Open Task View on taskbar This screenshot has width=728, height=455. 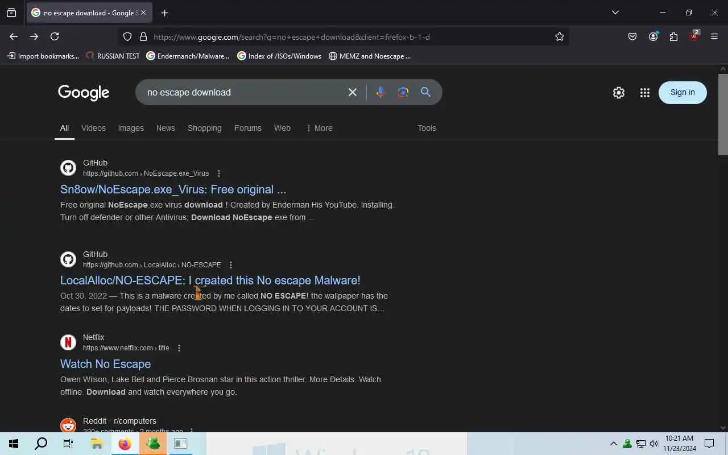click(x=68, y=444)
